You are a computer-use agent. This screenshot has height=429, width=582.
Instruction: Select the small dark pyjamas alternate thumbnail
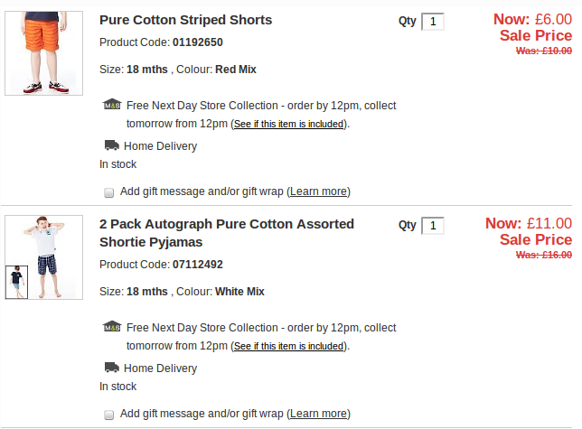tap(16, 282)
